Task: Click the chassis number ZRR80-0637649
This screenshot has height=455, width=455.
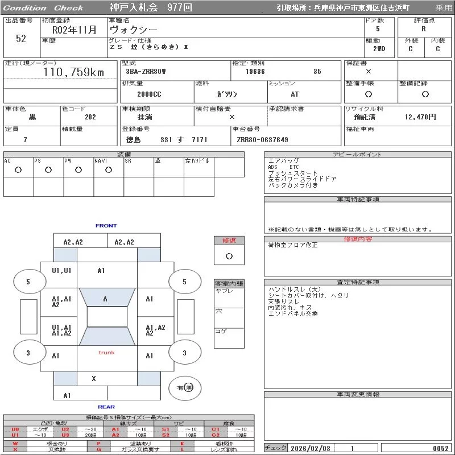Action: (262, 140)
